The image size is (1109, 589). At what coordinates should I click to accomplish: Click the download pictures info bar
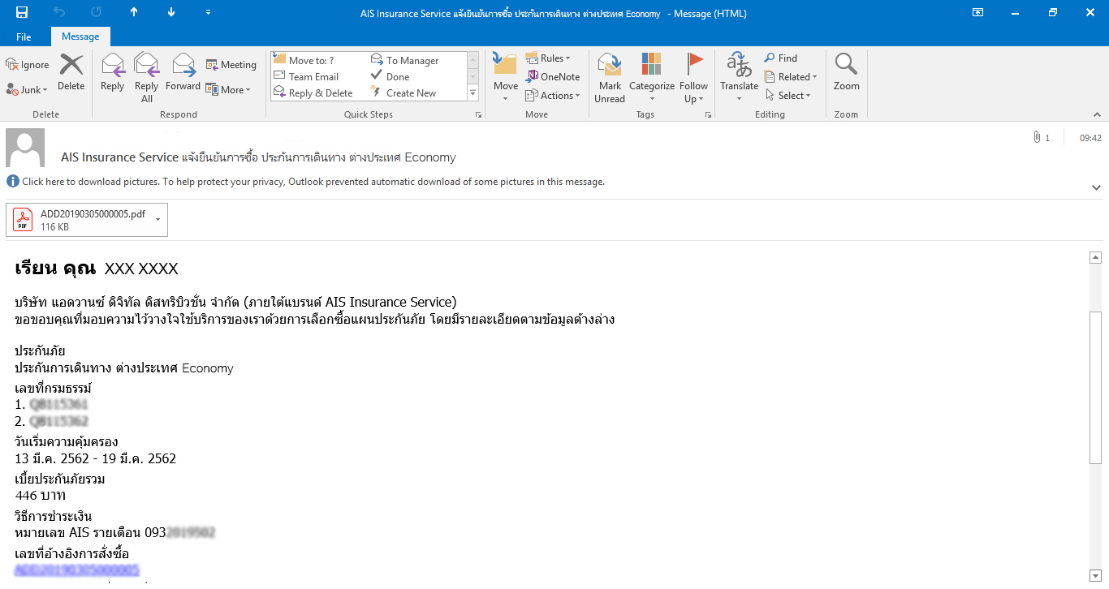coord(305,182)
